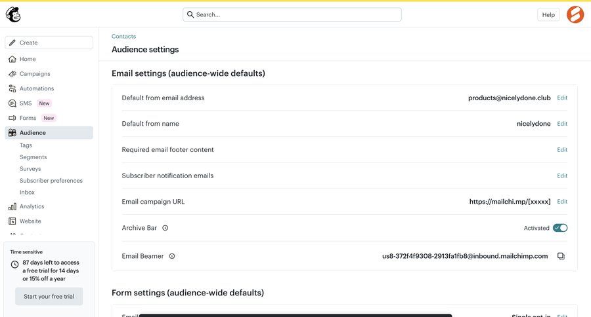Edit the Default from name
This screenshot has height=317, width=591.
pyautogui.click(x=562, y=124)
